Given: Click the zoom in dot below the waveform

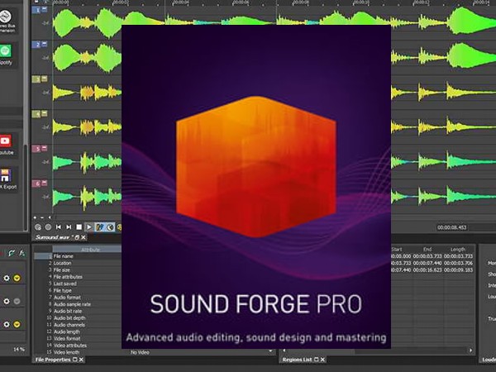Looking at the screenshot, I should [x=35, y=217].
